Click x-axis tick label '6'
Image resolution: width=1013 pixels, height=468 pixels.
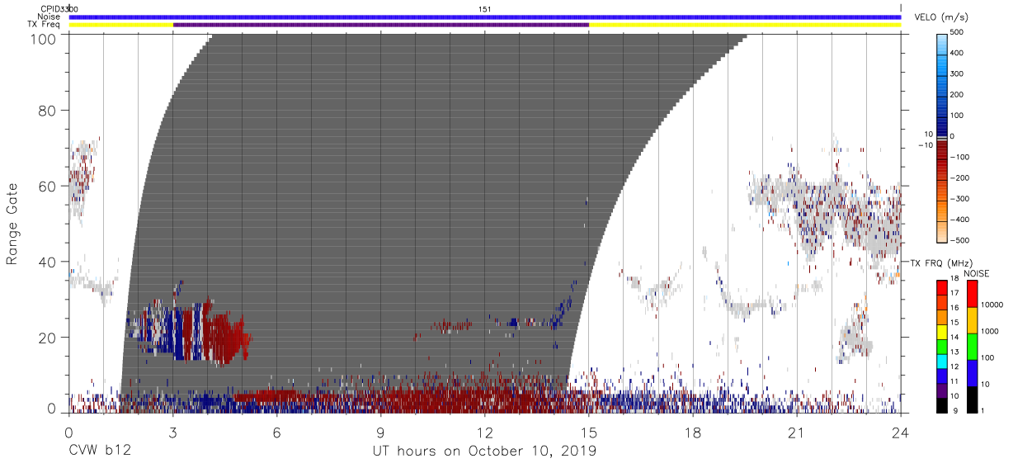[x=276, y=433]
